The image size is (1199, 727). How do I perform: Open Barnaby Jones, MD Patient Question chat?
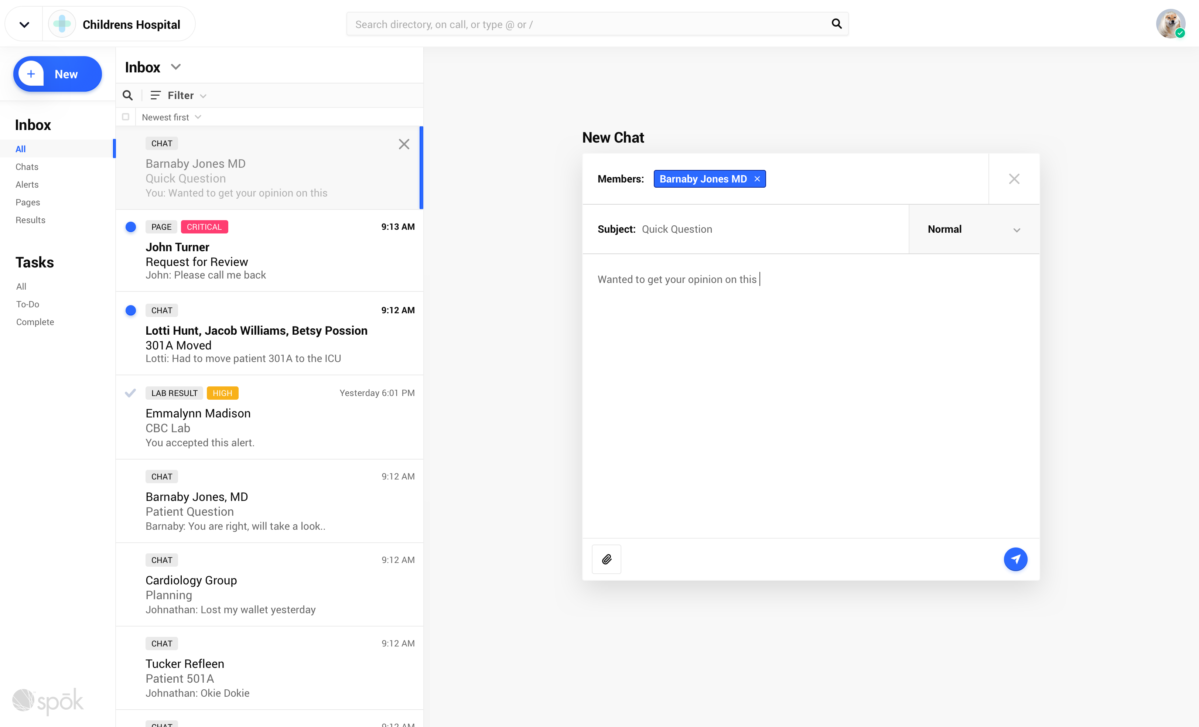pyautogui.click(x=269, y=501)
